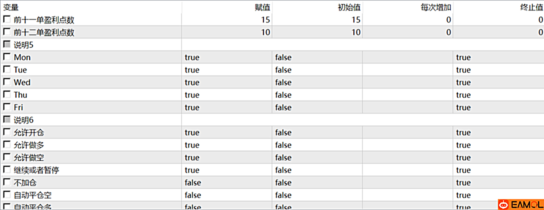Select the 初始值 column header

pos(349,7)
